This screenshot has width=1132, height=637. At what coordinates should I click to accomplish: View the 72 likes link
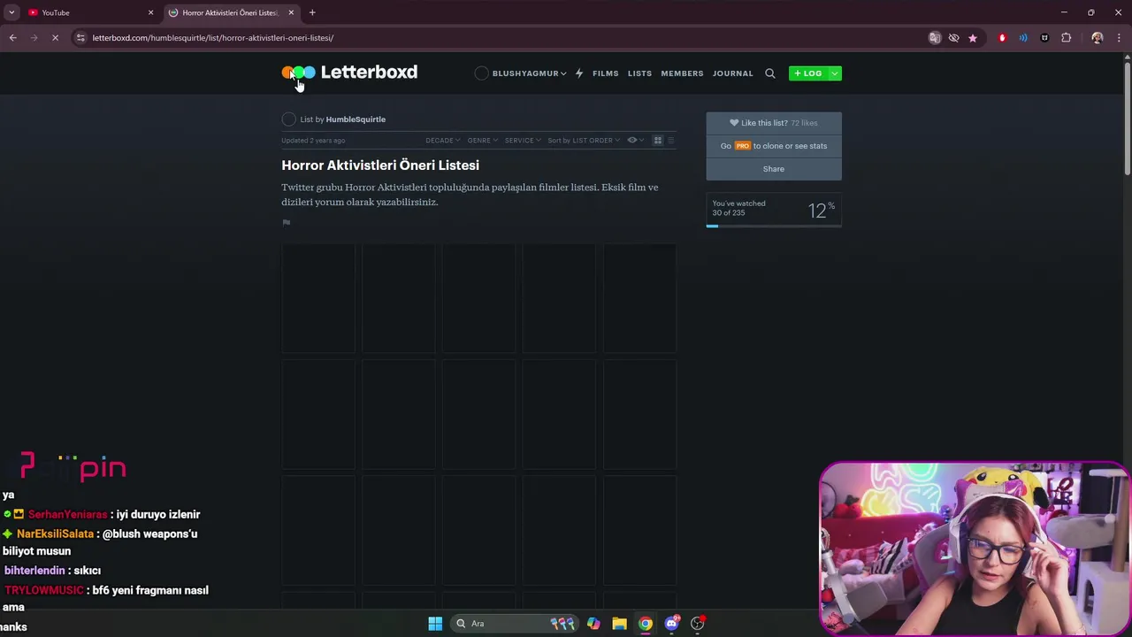[804, 123]
